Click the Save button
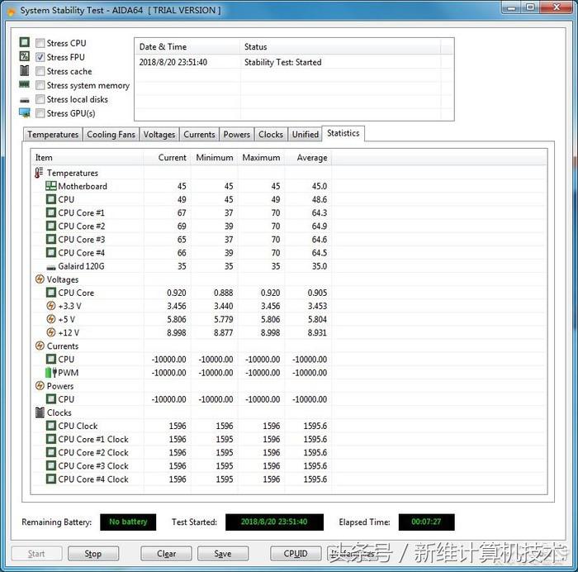 pos(222,554)
